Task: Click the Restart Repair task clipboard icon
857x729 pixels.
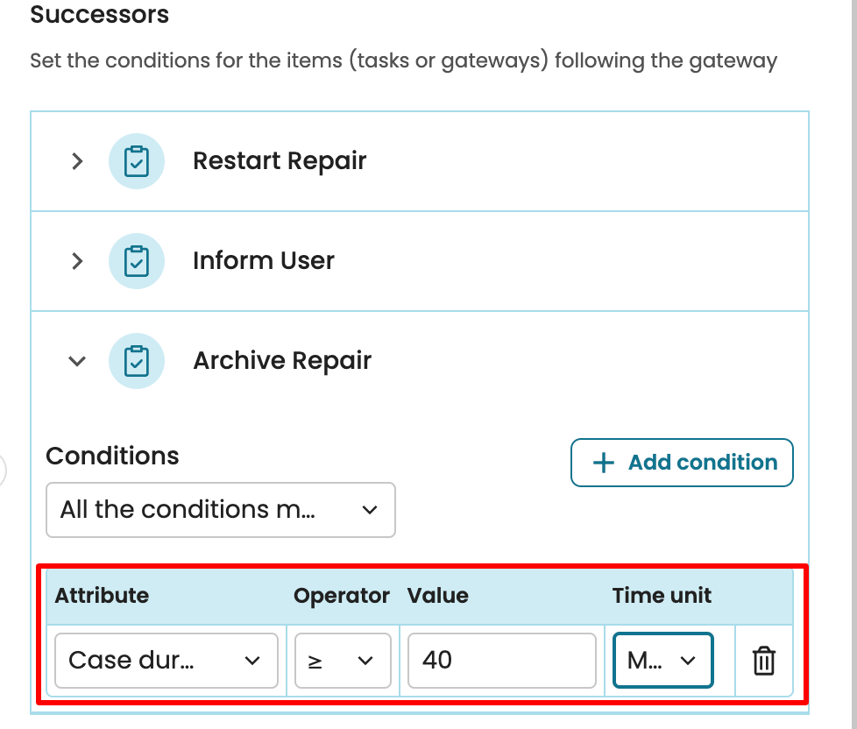Action: click(x=137, y=161)
